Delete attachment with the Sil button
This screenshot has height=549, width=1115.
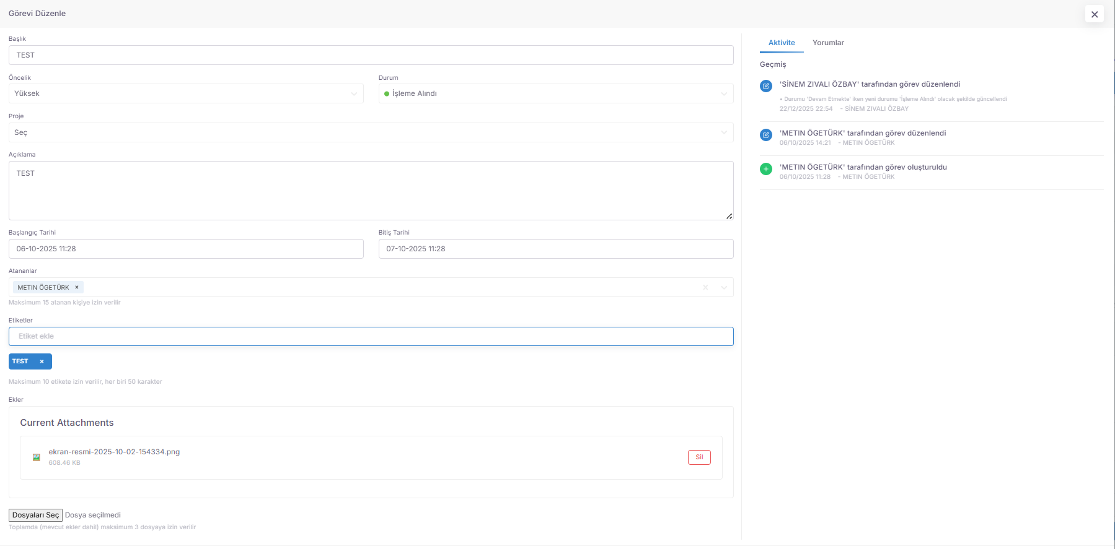pyautogui.click(x=699, y=457)
